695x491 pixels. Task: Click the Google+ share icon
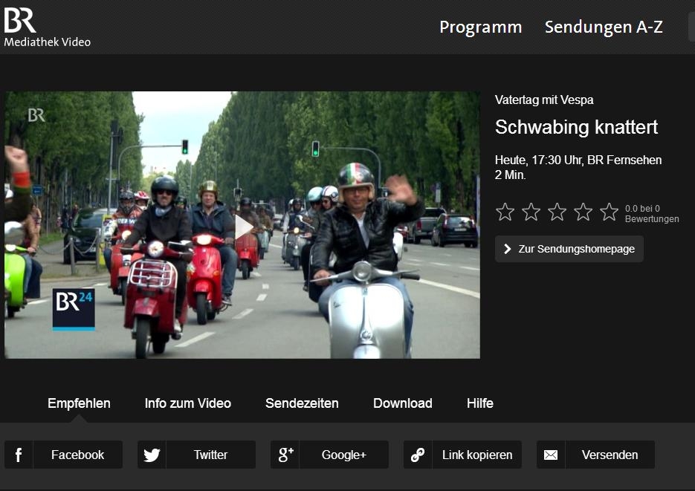(285, 455)
